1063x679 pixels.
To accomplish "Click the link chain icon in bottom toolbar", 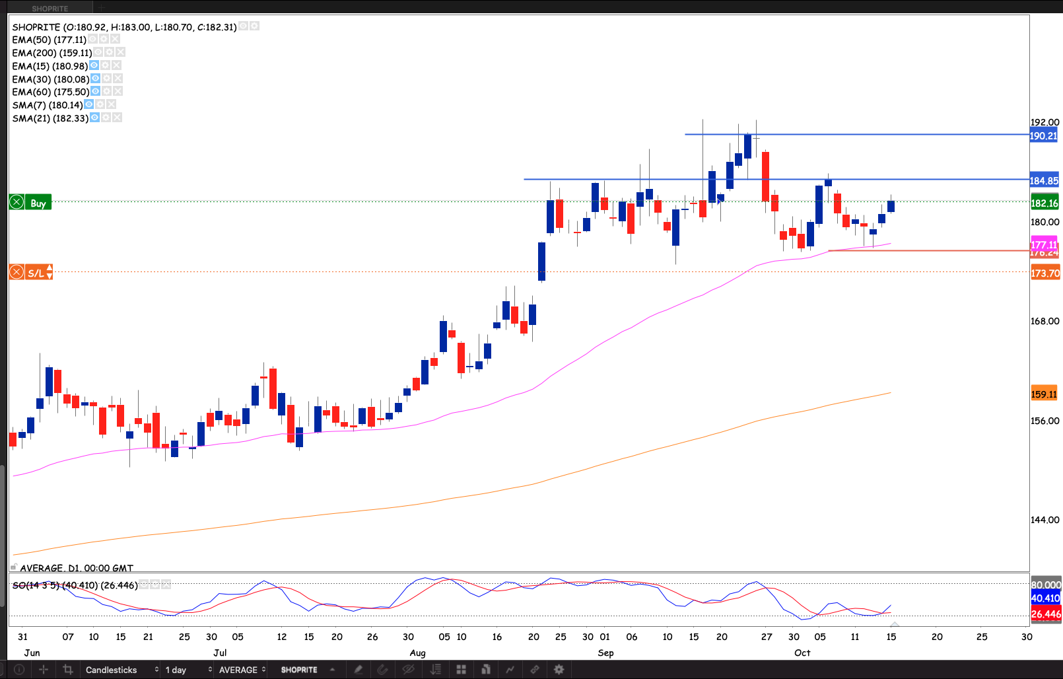I will tap(534, 670).
